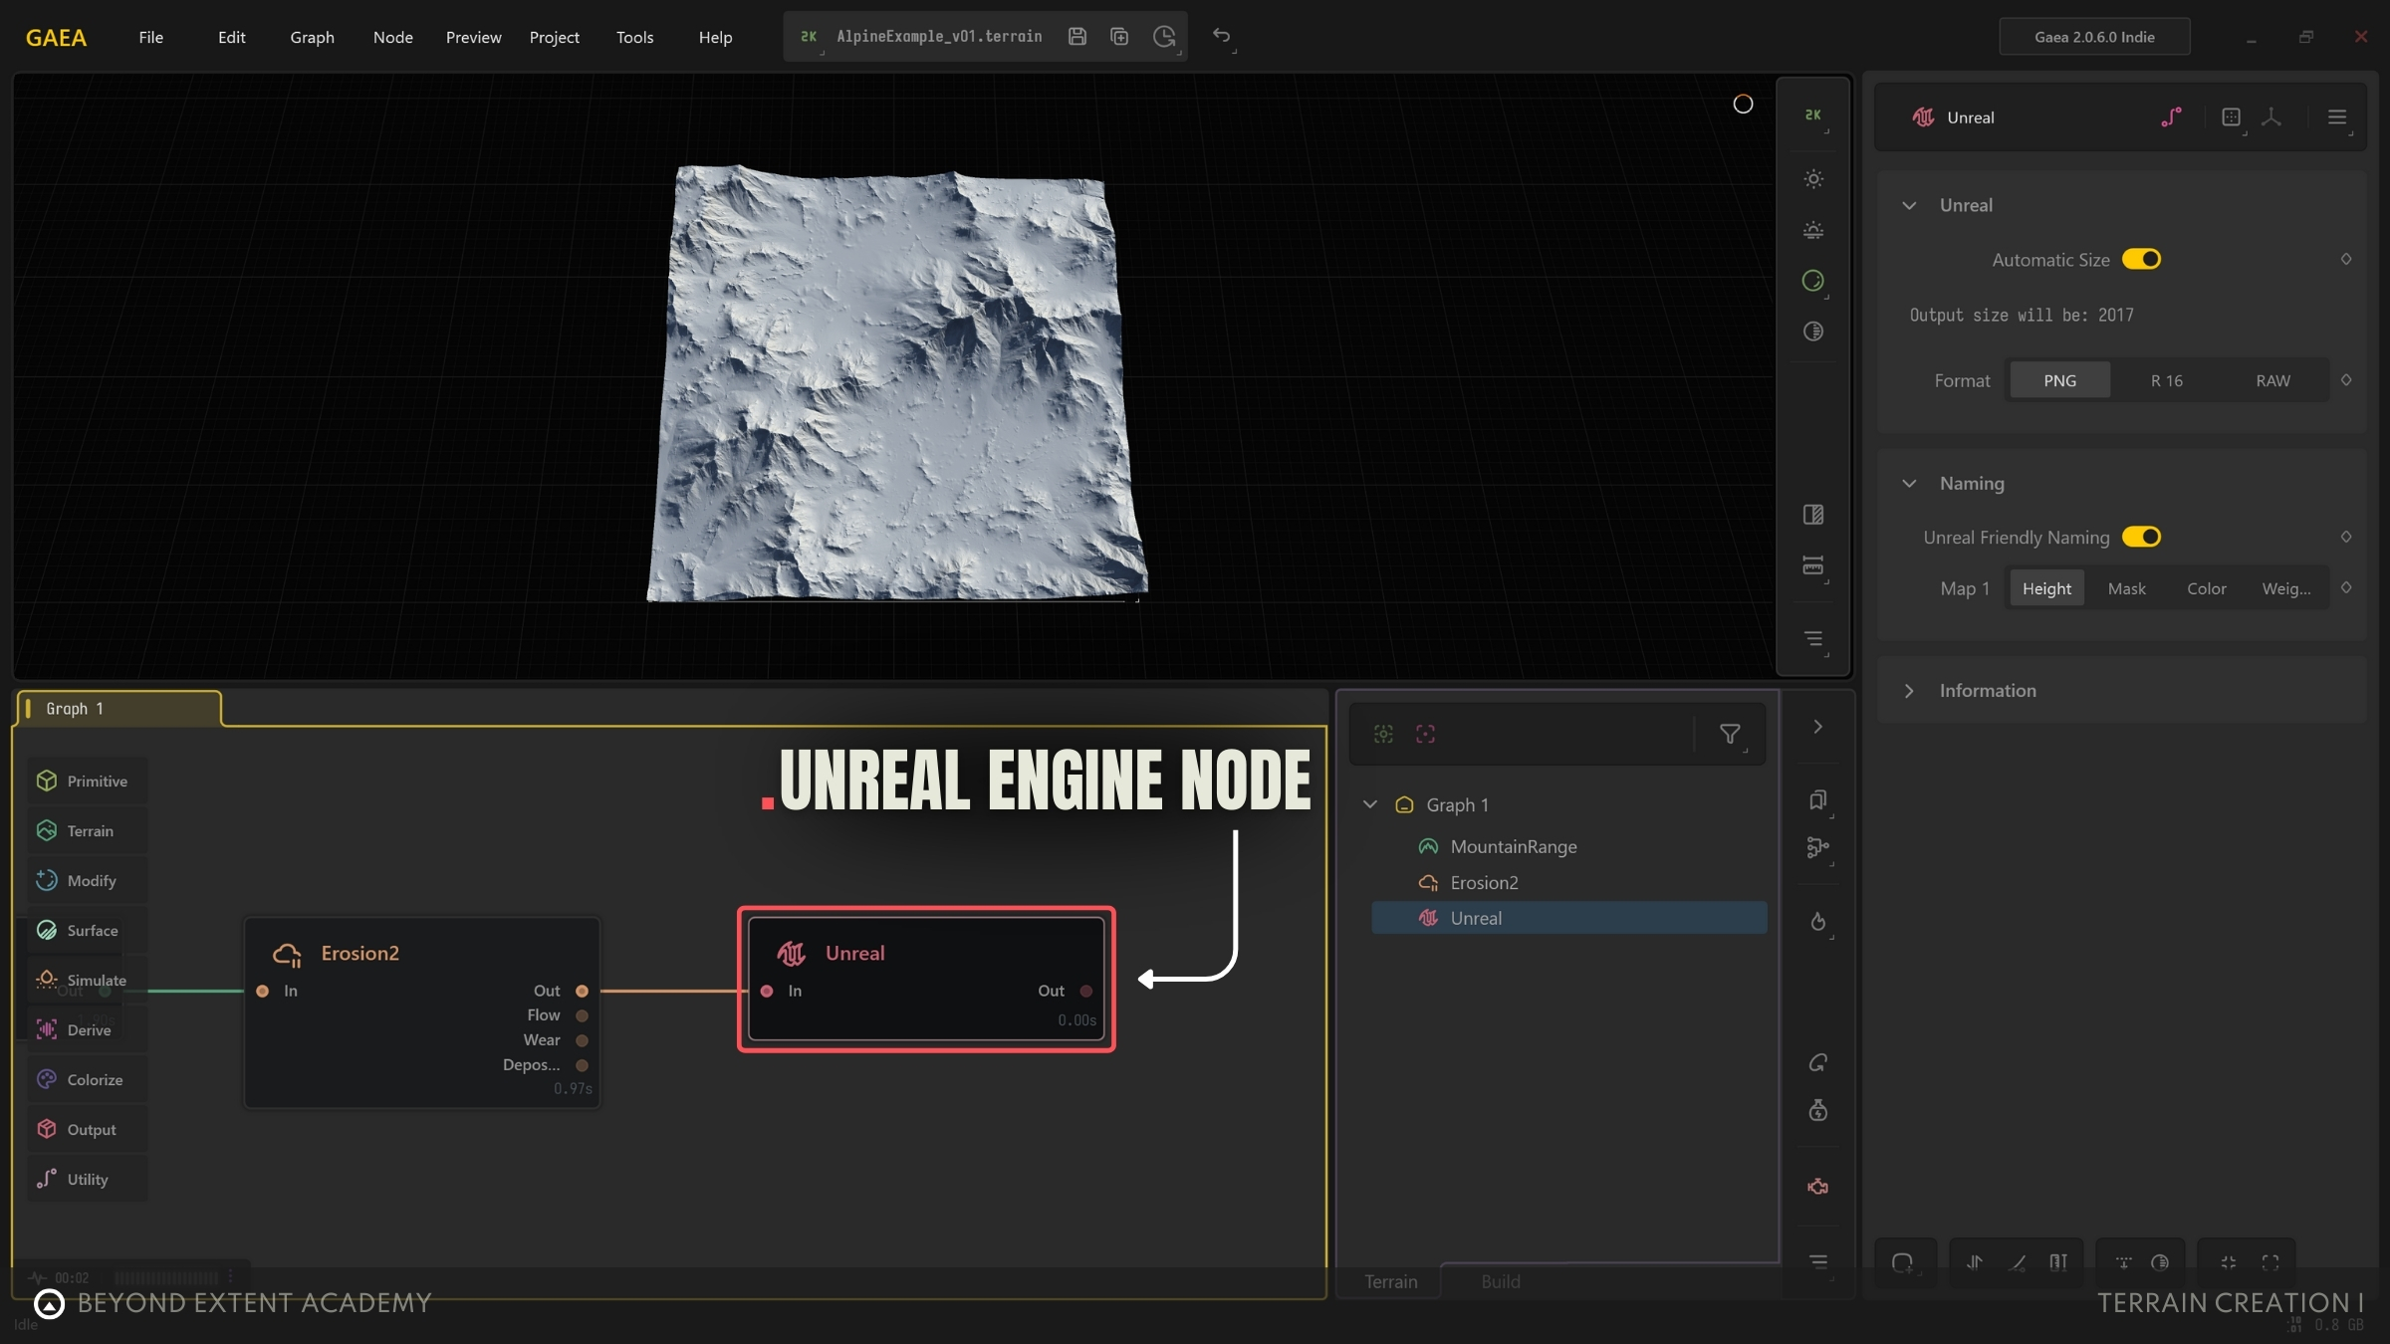Viewport: 2390px width, 1344px height.
Task: Select Unreal node in outliner
Action: [x=1568, y=919]
